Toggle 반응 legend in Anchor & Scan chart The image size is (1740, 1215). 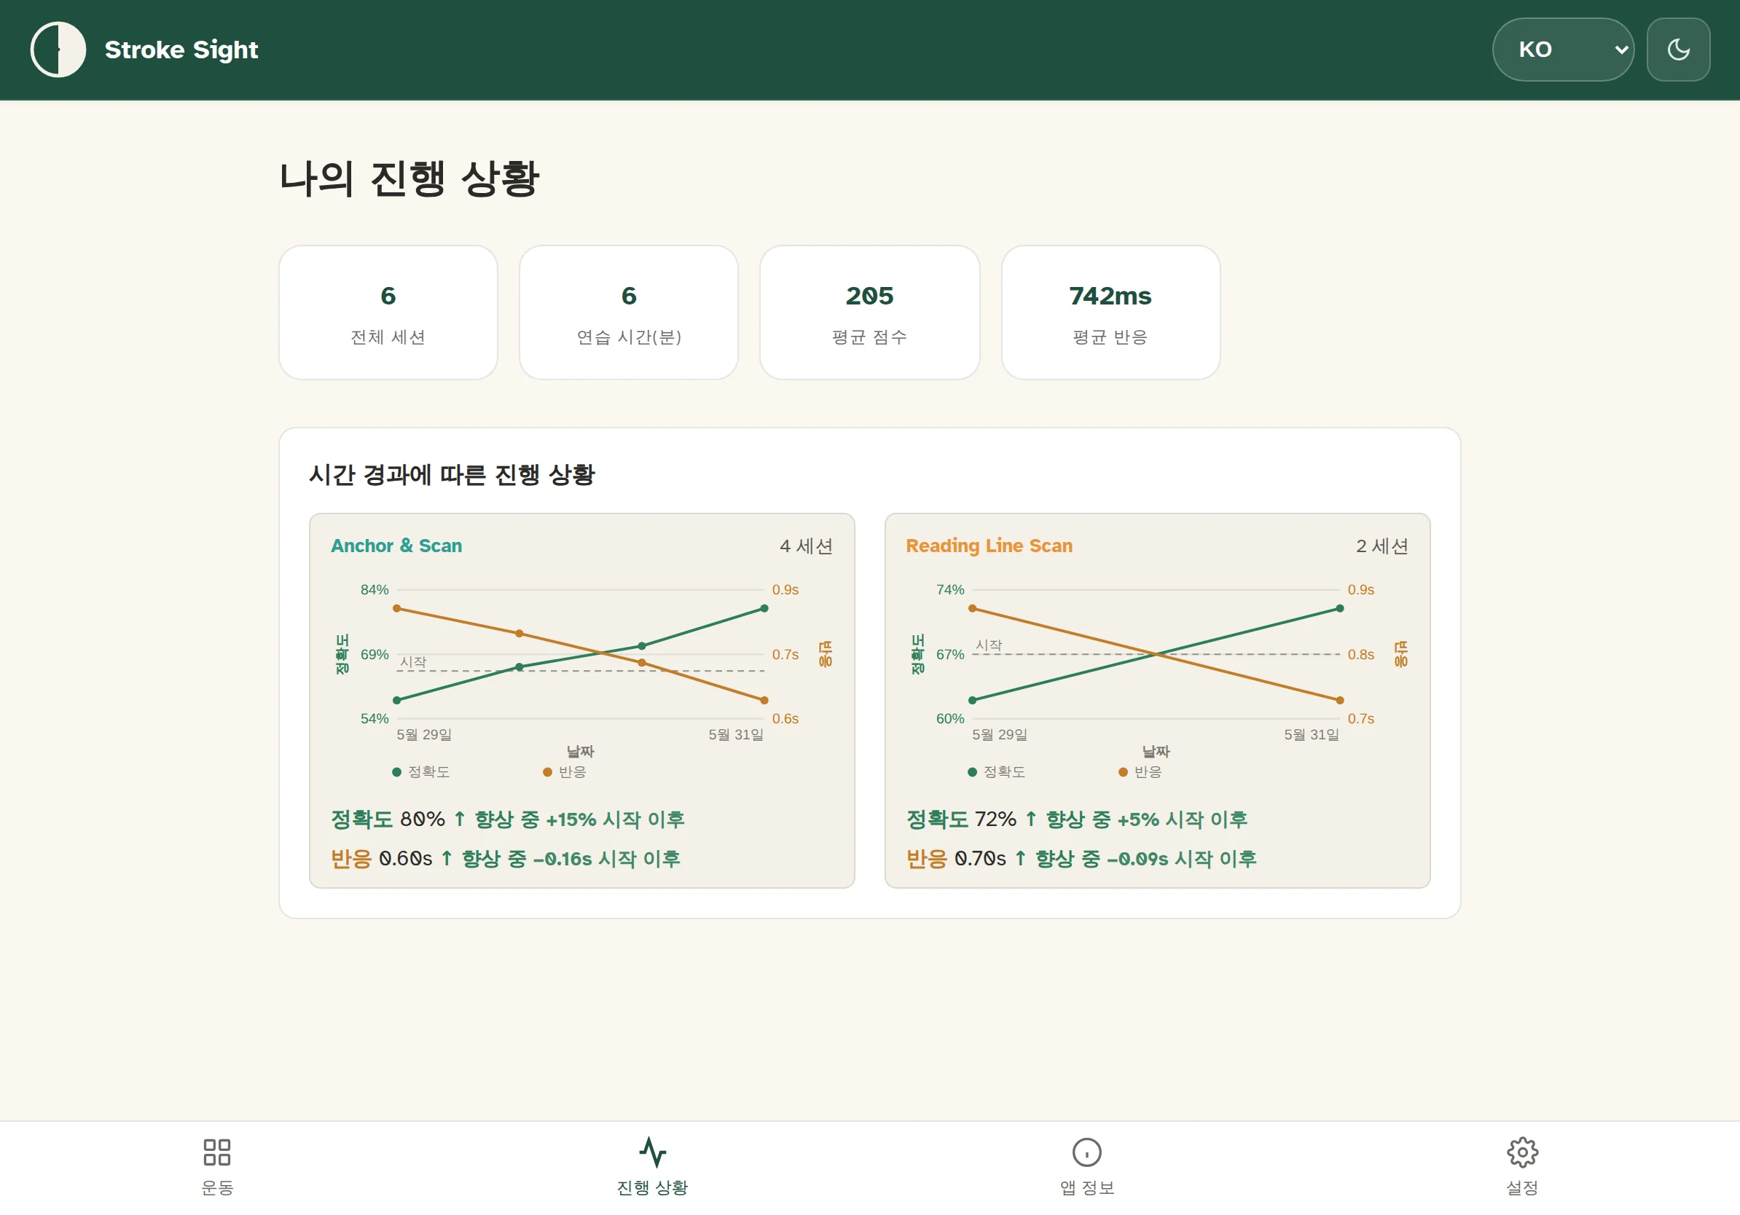click(x=565, y=772)
